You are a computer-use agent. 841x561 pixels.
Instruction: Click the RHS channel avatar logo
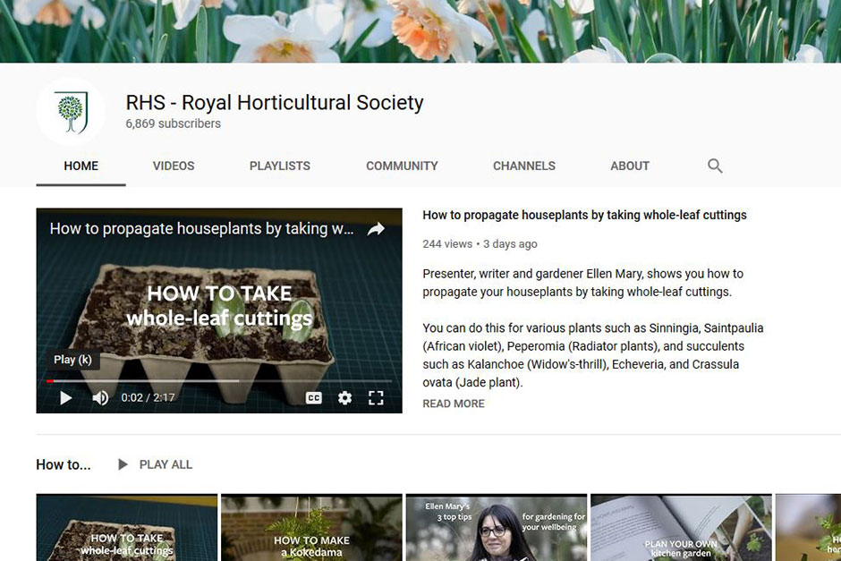[71, 112]
